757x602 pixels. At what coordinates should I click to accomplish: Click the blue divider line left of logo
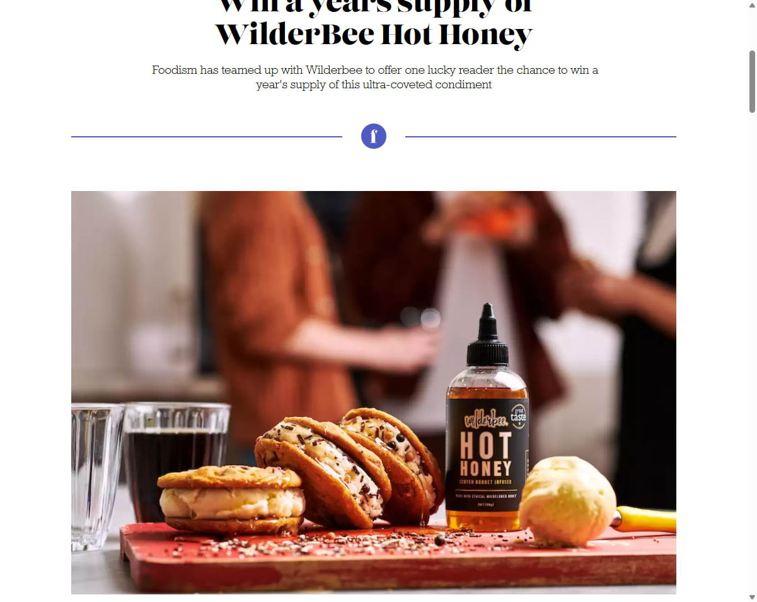coord(207,136)
